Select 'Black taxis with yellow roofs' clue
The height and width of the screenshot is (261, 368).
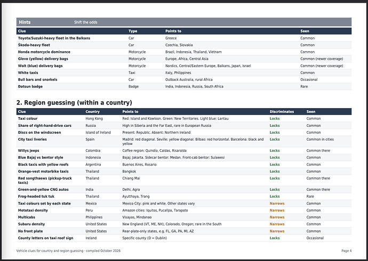[43, 165]
